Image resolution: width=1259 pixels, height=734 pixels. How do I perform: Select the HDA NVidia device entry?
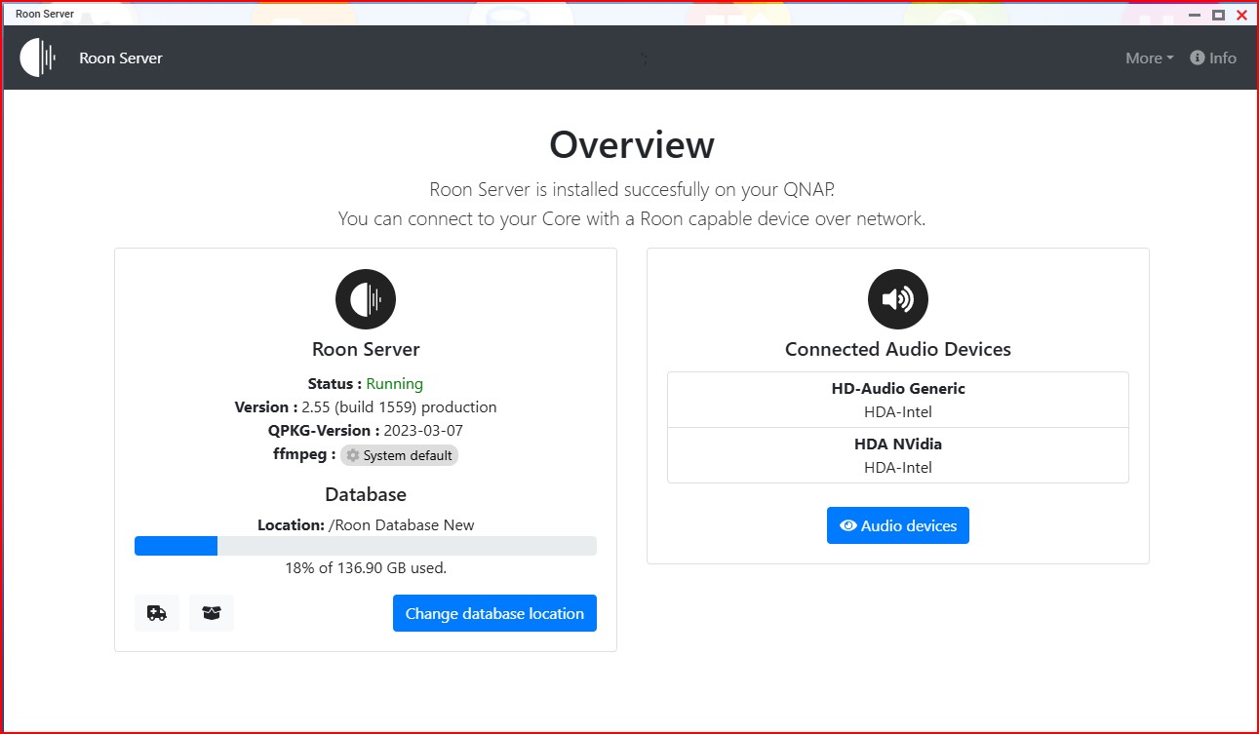[x=897, y=455]
